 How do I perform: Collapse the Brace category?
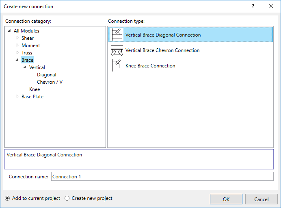point(17,60)
